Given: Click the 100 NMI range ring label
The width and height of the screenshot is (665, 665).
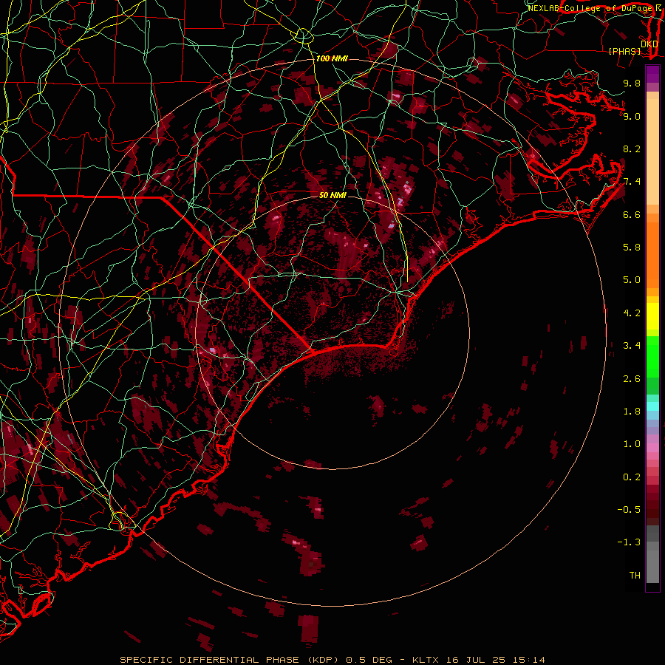Looking at the screenshot, I should (x=332, y=58).
